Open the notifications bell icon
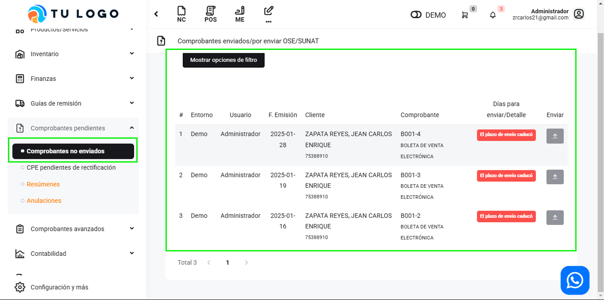 point(493,15)
